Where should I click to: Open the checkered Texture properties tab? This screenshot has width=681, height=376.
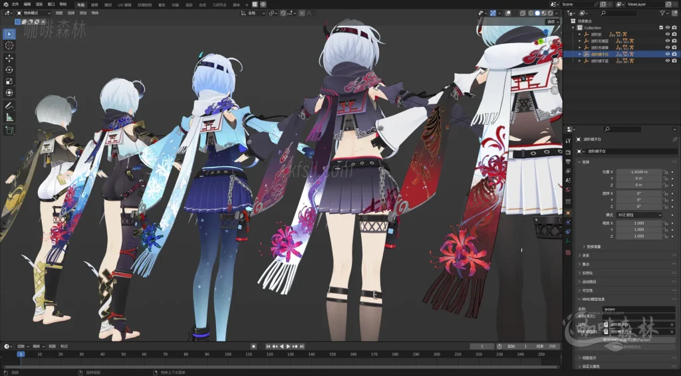point(568,252)
